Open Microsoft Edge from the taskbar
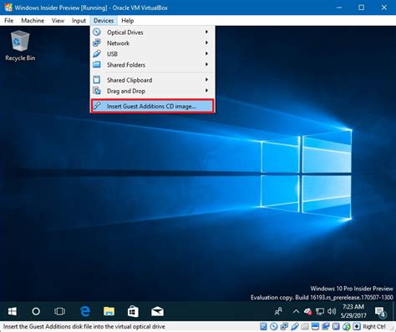 [85, 311]
